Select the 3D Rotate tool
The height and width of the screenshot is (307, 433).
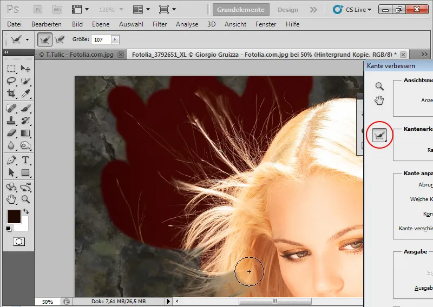tap(11, 187)
